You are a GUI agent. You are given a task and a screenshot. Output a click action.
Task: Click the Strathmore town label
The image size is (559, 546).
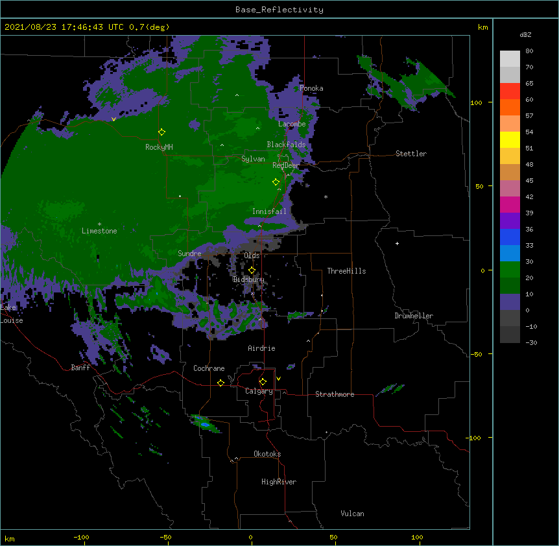click(335, 394)
